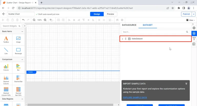Click the align bottom icon
Image resolution: width=197 pixels, height=106 pixels.
93,20
